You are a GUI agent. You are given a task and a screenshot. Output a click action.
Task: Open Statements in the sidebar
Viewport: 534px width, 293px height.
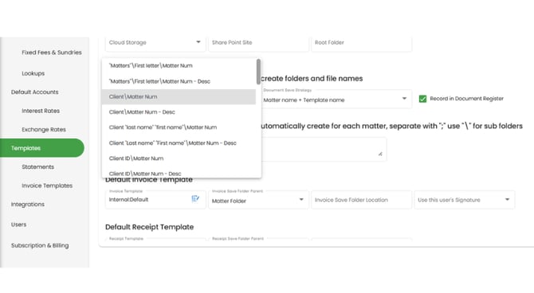37,167
